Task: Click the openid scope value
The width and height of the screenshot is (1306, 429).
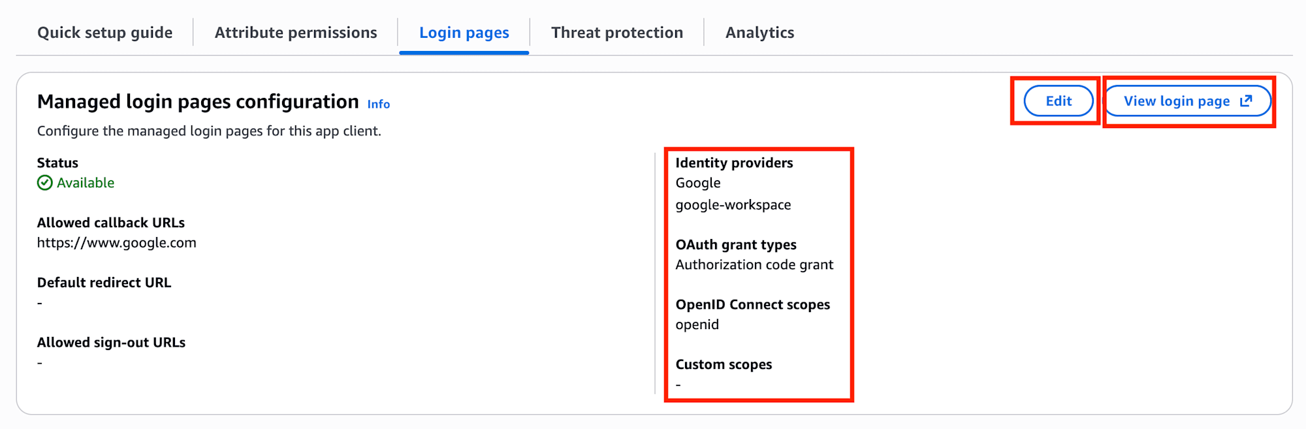Action: tap(697, 325)
